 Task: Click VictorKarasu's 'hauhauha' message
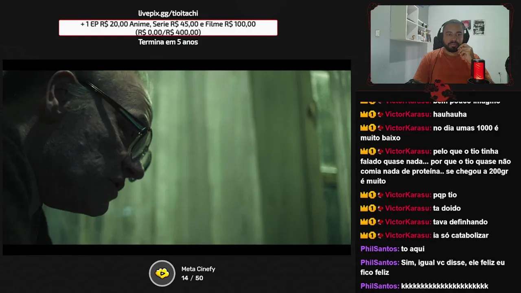click(413, 114)
